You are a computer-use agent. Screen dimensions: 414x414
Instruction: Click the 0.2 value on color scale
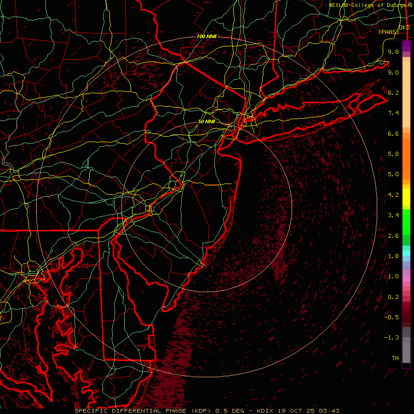(x=393, y=297)
